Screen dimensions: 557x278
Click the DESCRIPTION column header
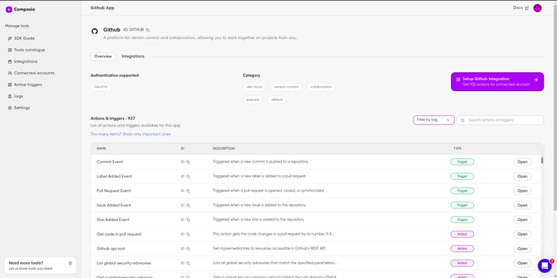point(223,149)
